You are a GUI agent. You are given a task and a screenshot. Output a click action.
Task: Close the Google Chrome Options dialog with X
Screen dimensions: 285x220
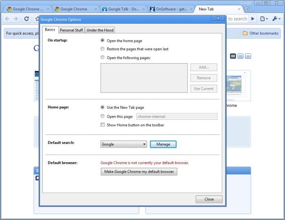tap(218, 18)
